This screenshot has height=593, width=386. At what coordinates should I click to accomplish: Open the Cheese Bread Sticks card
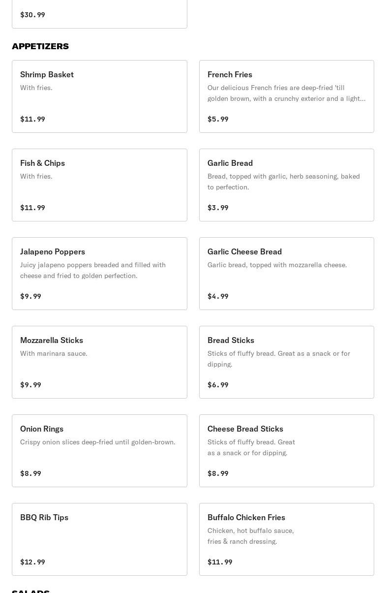286,451
